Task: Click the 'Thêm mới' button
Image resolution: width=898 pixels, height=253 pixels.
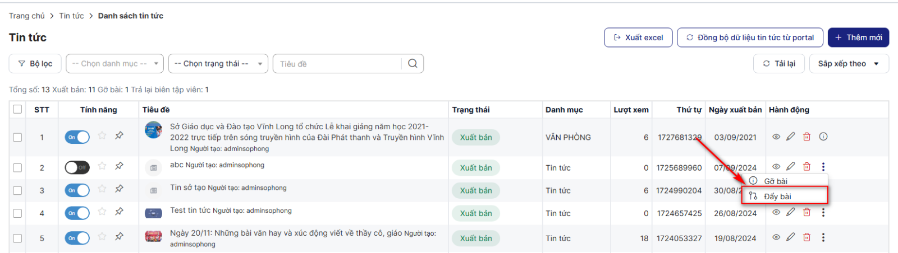Action: tap(858, 38)
